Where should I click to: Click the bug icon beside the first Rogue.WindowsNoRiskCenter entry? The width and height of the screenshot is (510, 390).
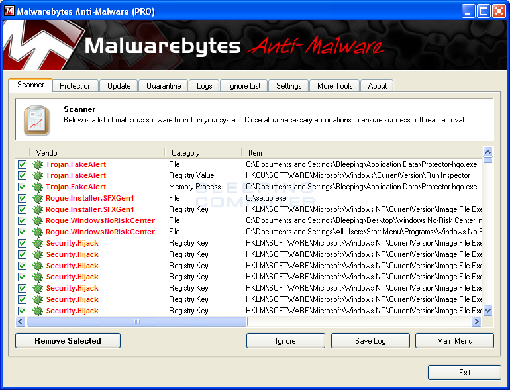coord(38,220)
